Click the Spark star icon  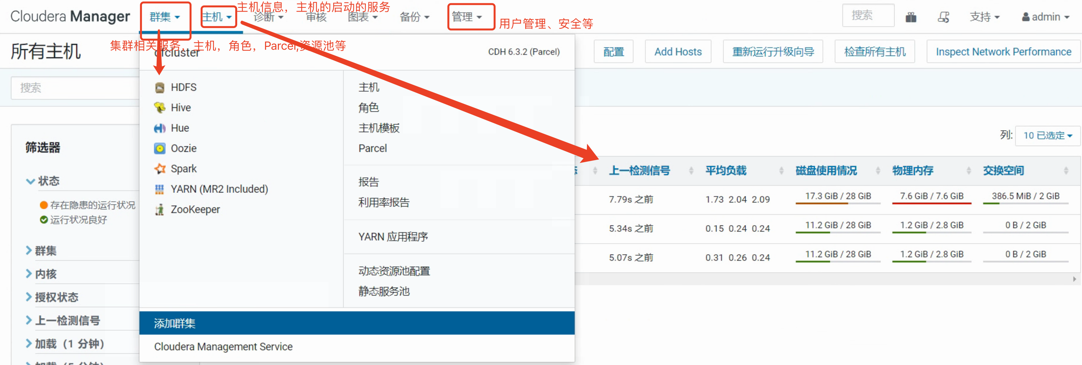pyautogui.click(x=160, y=169)
